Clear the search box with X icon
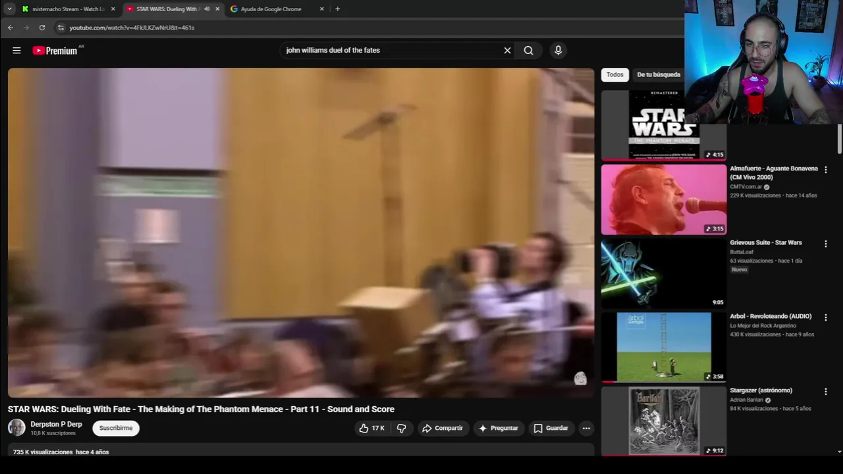 point(507,50)
